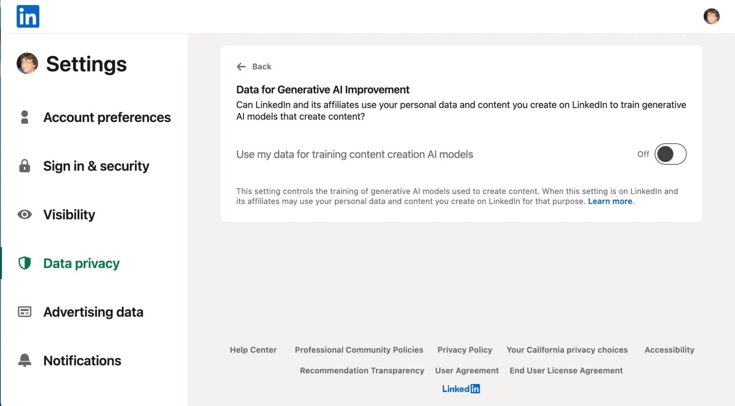Enable the AI training data toggle

(x=670, y=154)
